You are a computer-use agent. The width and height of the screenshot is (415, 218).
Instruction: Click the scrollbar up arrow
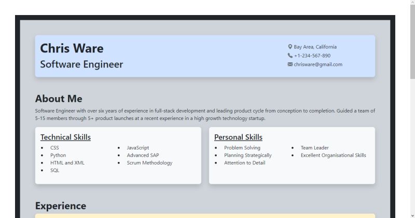(412, 2)
